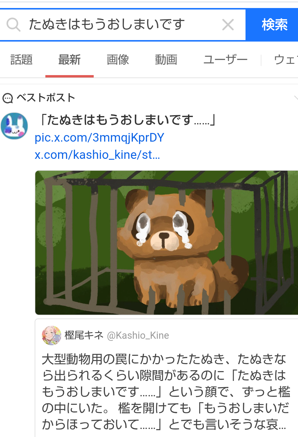Click the ベストポスト heading label

(x=46, y=98)
